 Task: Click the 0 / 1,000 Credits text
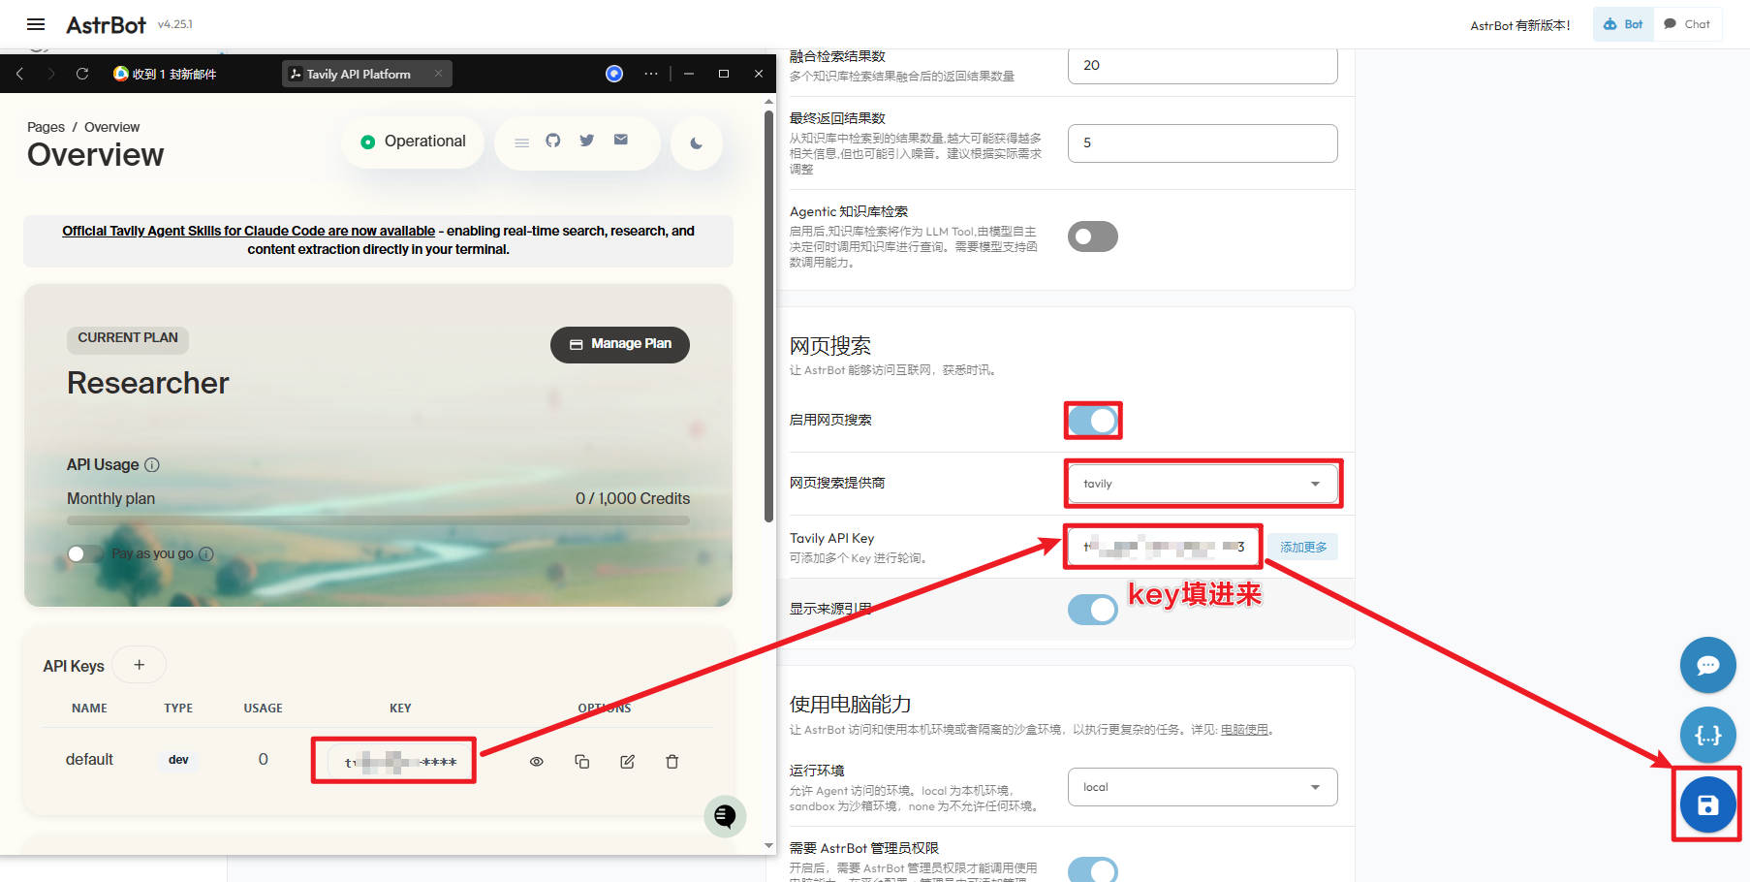tap(633, 499)
